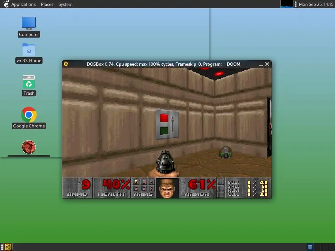Click the top panel handle beside the clock
335x251 pixels.
coord(296,4)
